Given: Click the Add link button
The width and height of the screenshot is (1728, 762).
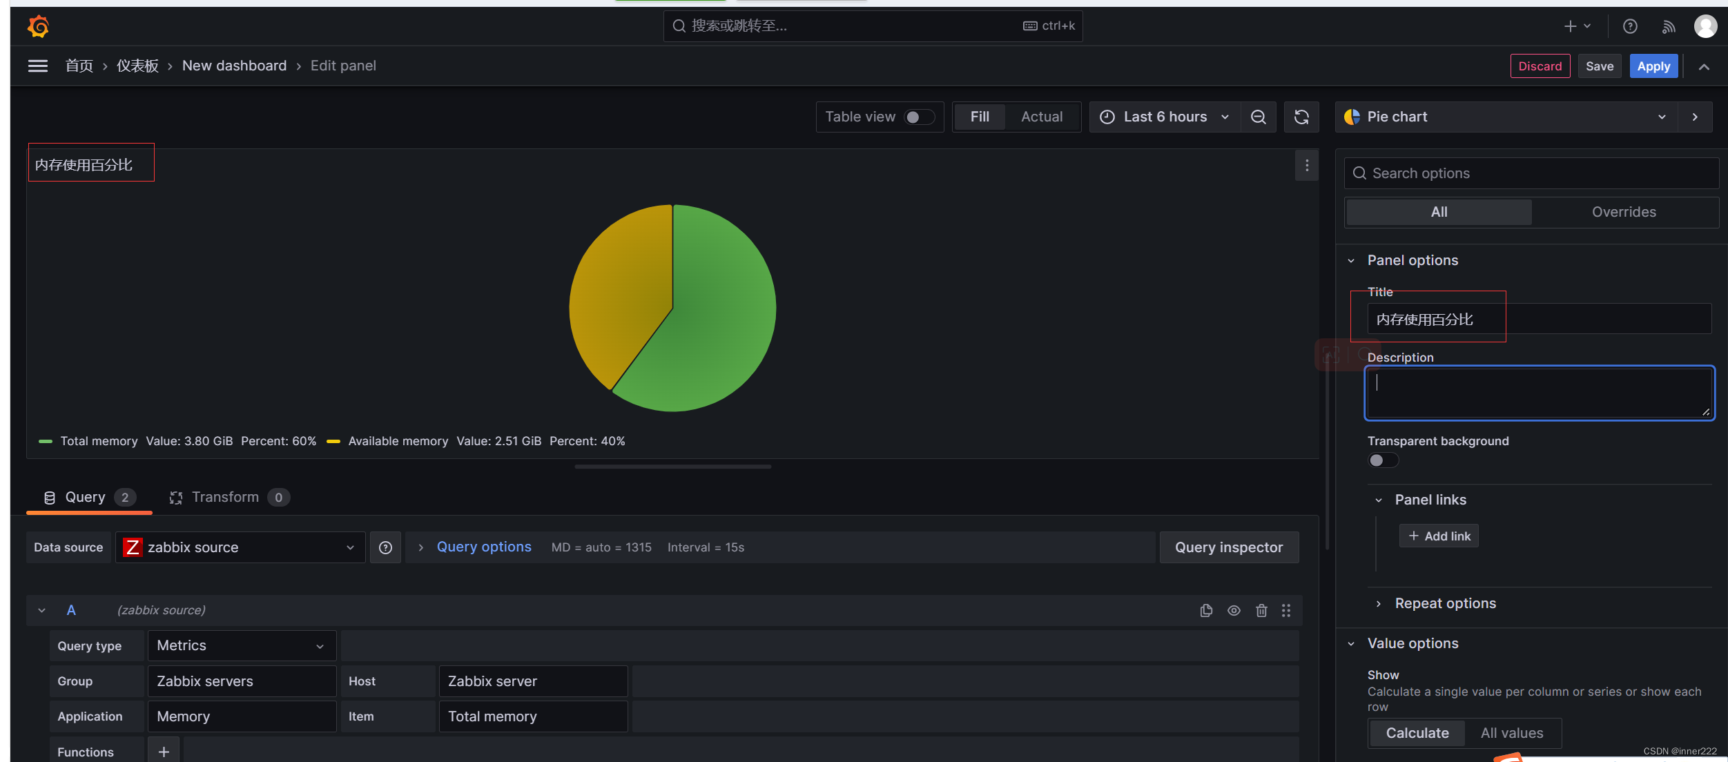Looking at the screenshot, I should tap(1438, 535).
